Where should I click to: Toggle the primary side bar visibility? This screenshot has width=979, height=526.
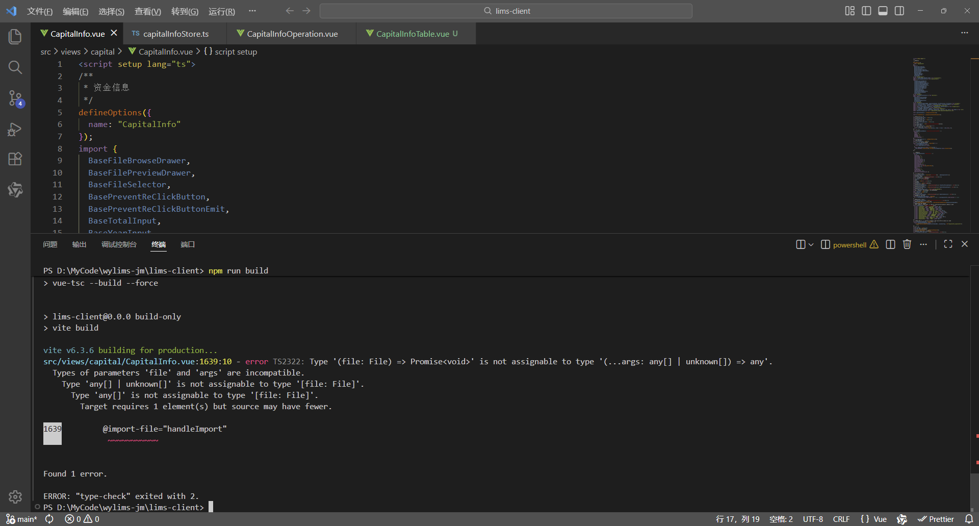(866, 11)
